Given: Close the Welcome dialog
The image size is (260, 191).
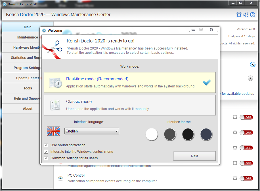Looking at the screenshot, I should click(x=211, y=29).
